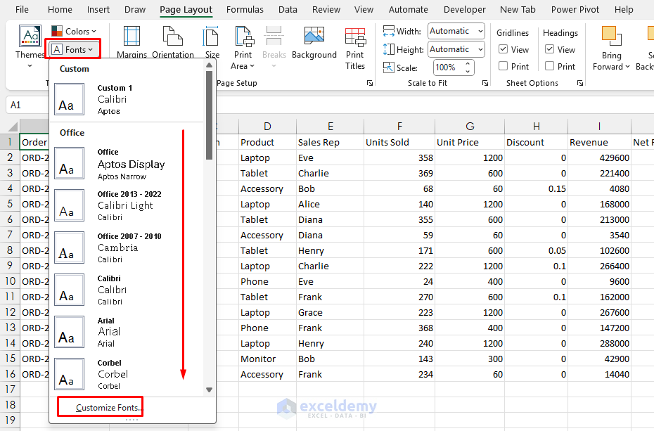Click the Height scale-to-fit icon
Image resolution: width=654 pixels, height=431 pixels.
[x=388, y=49]
